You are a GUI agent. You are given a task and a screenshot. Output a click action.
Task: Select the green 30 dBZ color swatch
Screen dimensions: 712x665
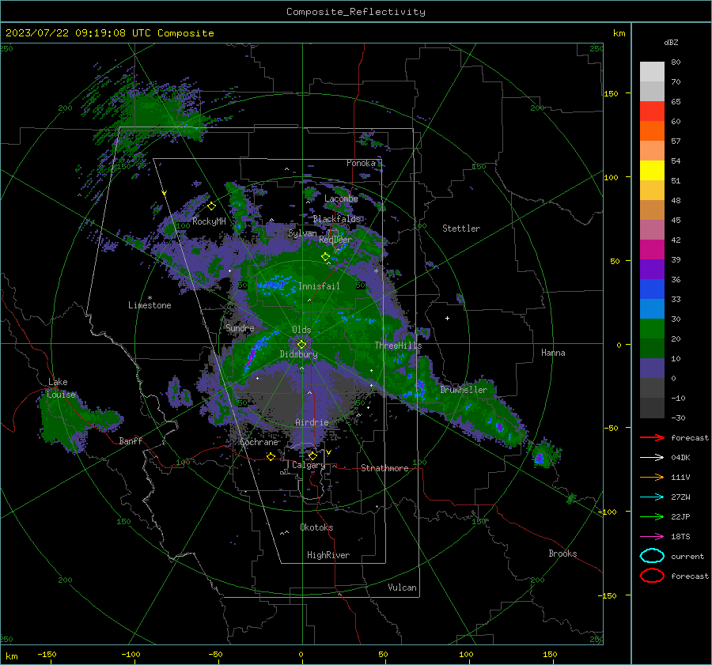(652, 328)
